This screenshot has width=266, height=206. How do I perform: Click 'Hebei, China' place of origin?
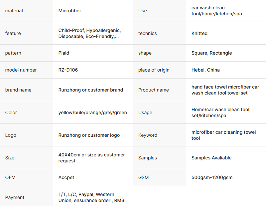(x=205, y=70)
